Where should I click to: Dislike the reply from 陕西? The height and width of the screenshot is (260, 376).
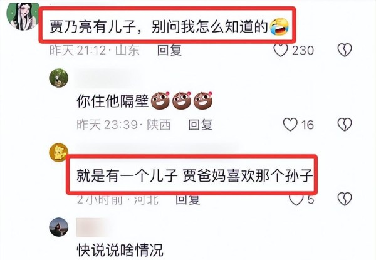pos(345,125)
